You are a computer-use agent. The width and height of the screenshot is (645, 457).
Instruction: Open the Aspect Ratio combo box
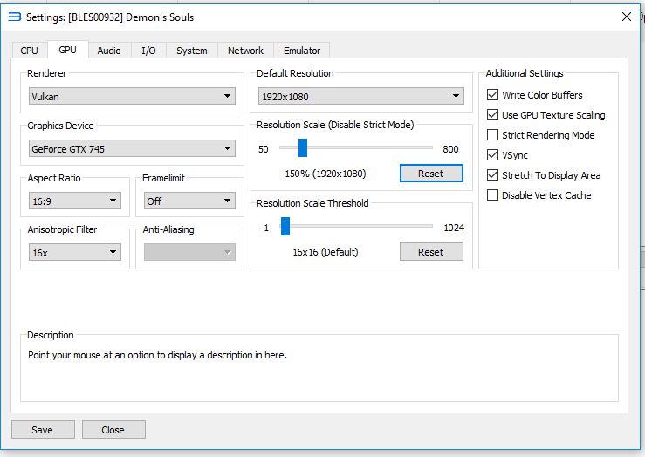74,201
